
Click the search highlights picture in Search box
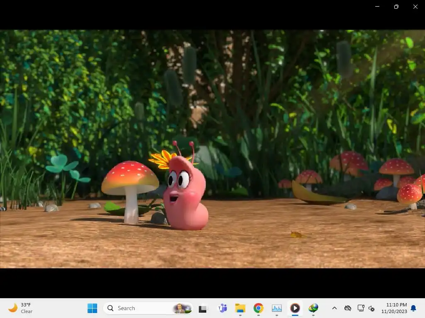183,308
